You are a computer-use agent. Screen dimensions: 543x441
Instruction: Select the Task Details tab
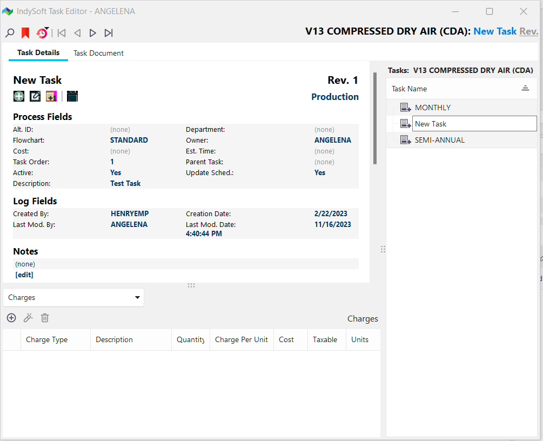pyautogui.click(x=38, y=53)
